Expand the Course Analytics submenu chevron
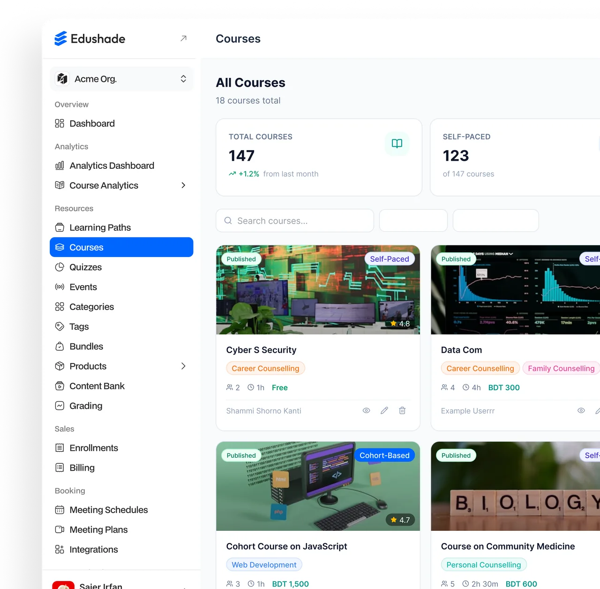This screenshot has height=589, width=600. tap(183, 185)
